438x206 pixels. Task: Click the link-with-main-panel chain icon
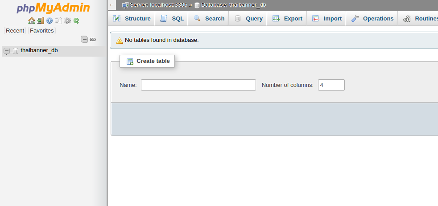pos(93,39)
